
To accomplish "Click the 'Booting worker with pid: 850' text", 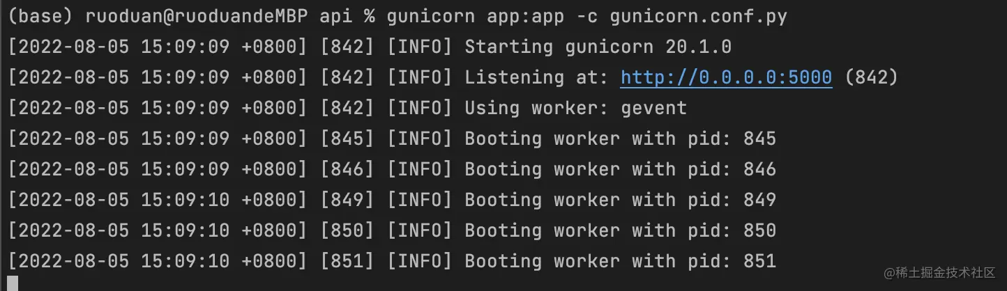I will (x=620, y=230).
